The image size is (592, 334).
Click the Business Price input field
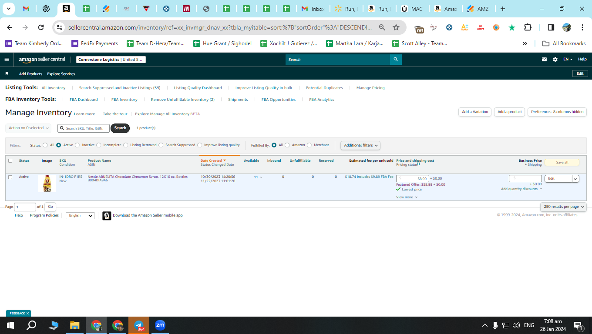(525, 178)
